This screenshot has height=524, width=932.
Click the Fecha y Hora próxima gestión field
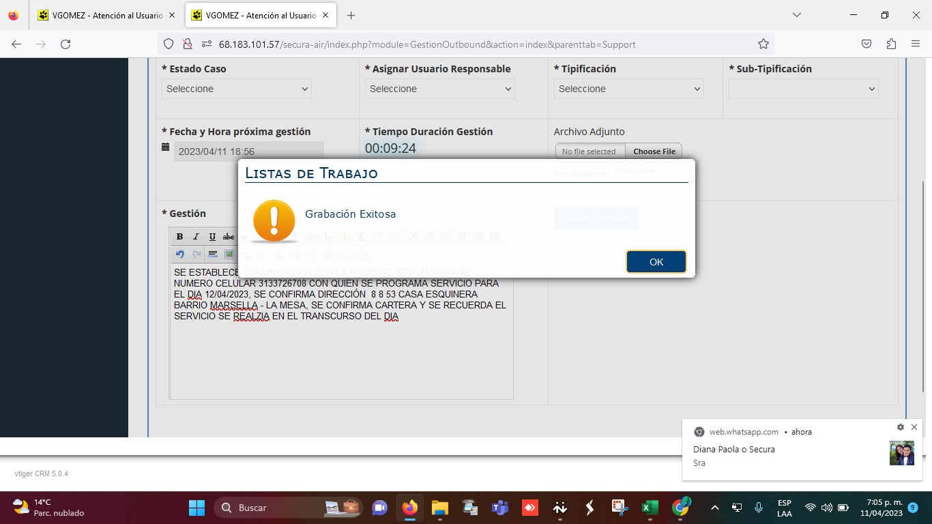(248, 151)
